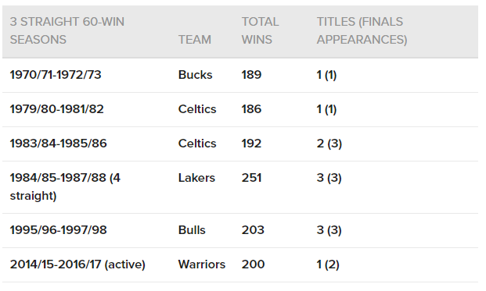486x291 pixels.
Task: Click the 186 total wins value
Action: pos(251,109)
